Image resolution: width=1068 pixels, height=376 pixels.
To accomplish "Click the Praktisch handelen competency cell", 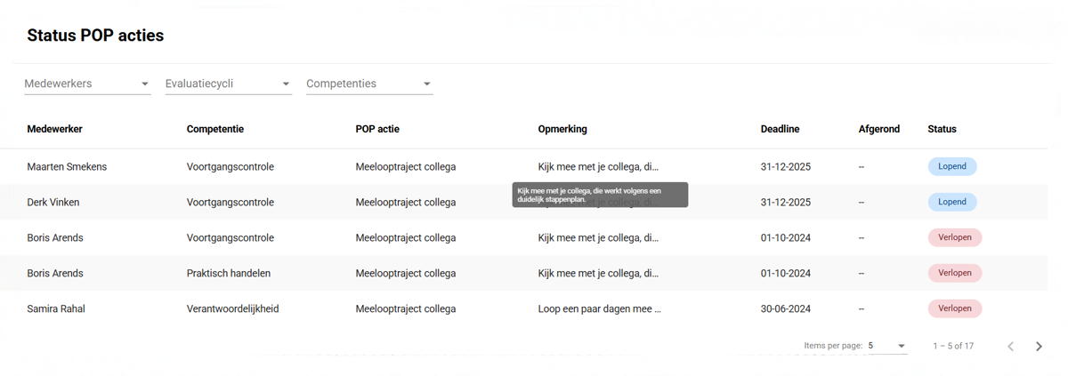I will click(x=228, y=273).
